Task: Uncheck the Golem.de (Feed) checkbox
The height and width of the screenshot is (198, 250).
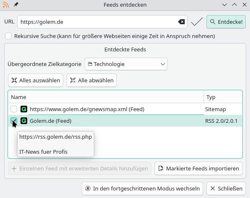Action: click(14, 121)
